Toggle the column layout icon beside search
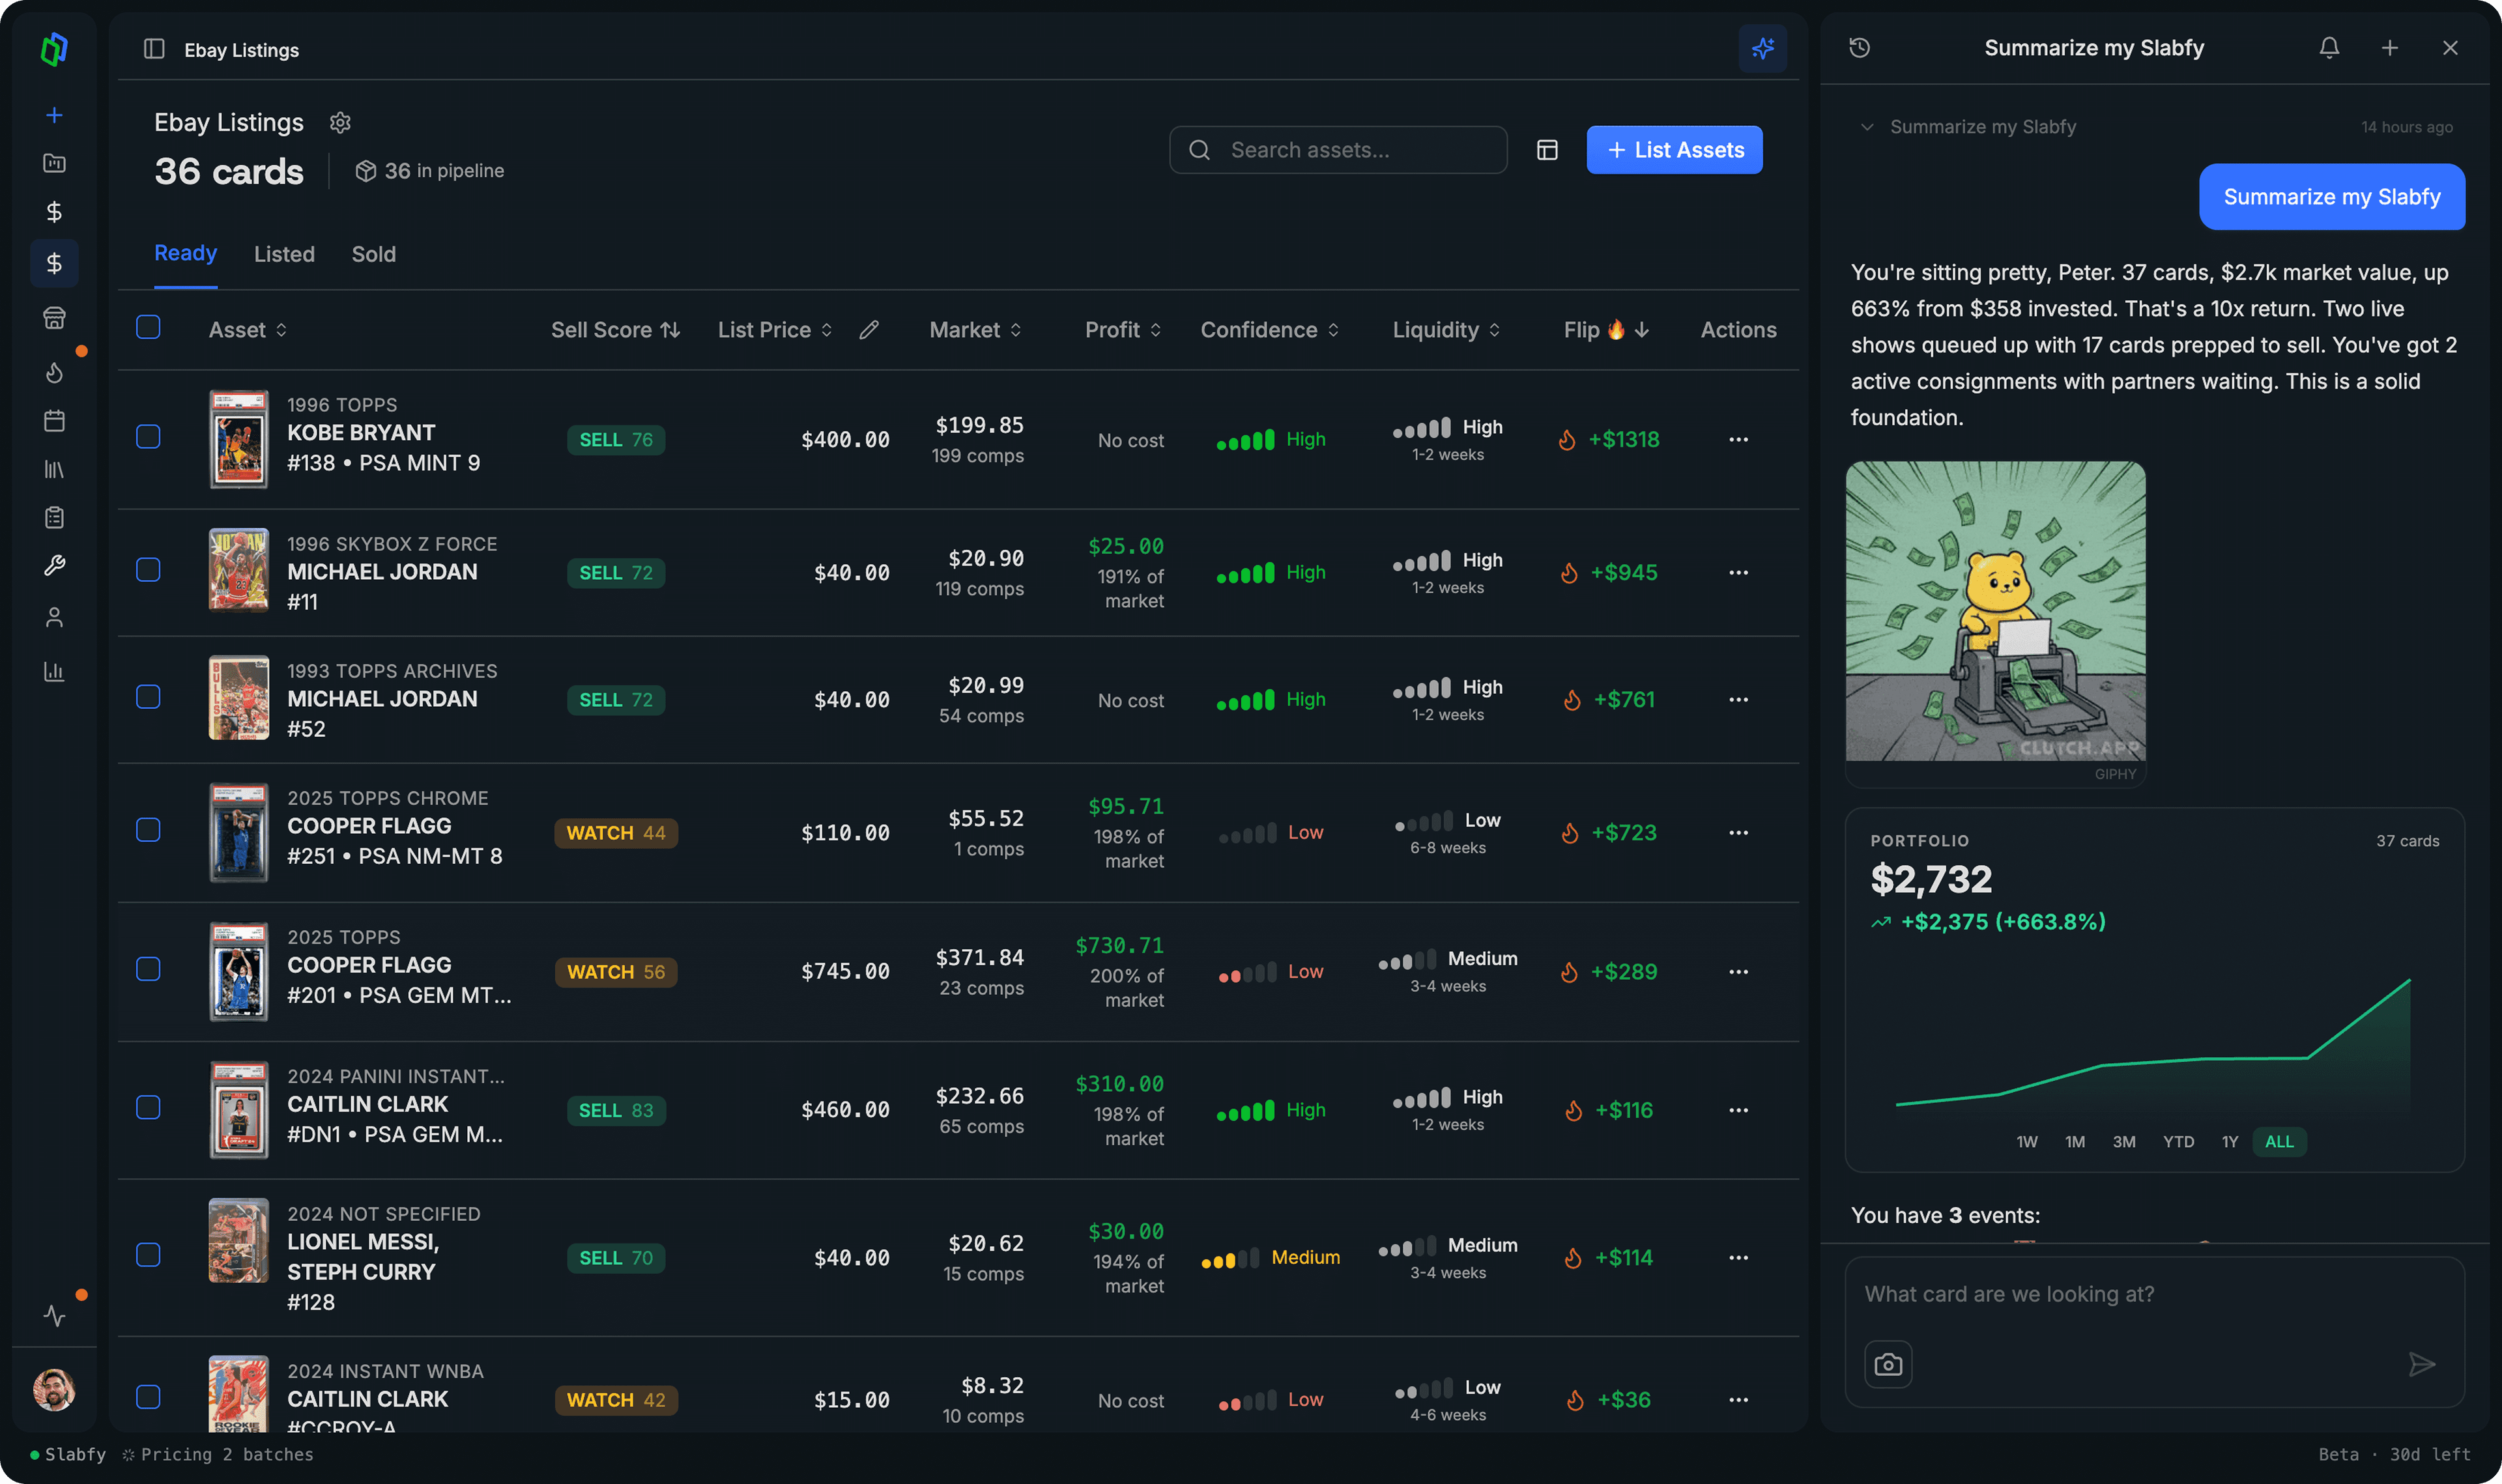The height and width of the screenshot is (1484, 2502). pyautogui.click(x=1547, y=149)
